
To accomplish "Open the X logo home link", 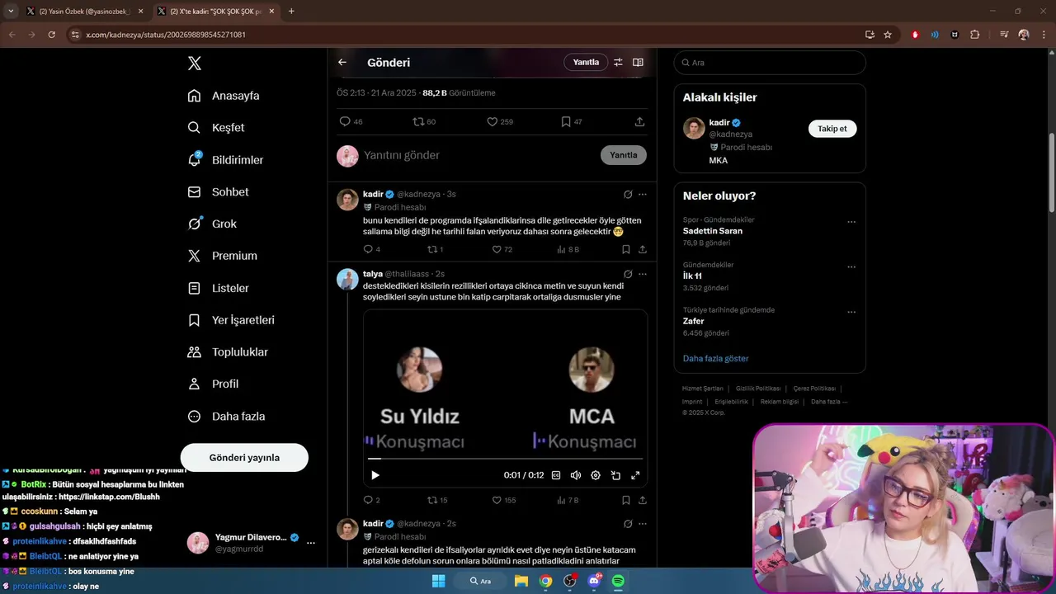I will point(194,64).
